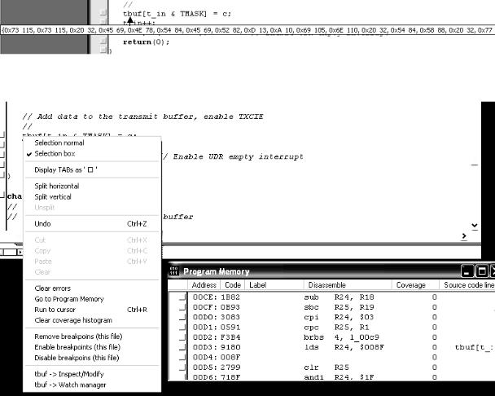The width and height of the screenshot is (495, 396).
Task: Minimize the Program Memory window
Action: pos(467,271)
